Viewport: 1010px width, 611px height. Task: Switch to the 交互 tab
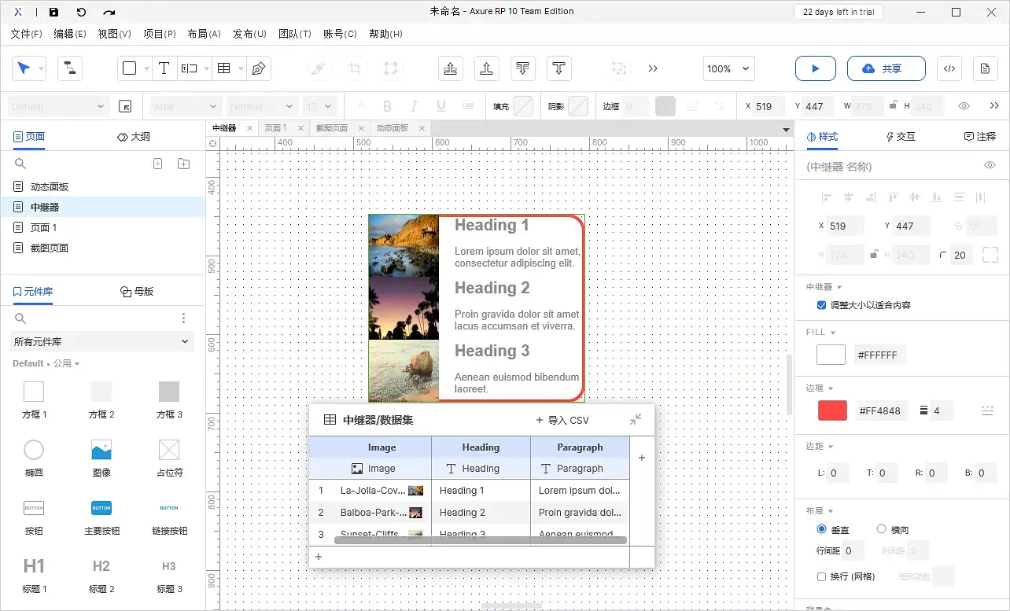[901, 137]
